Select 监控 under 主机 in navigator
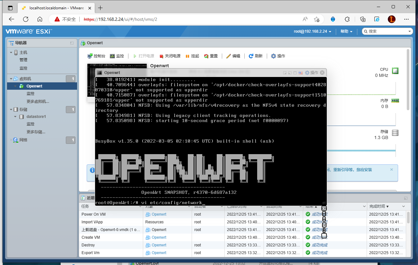Viewport: 418px width, 265px height. pyautogui.click(x=23, y=68)
